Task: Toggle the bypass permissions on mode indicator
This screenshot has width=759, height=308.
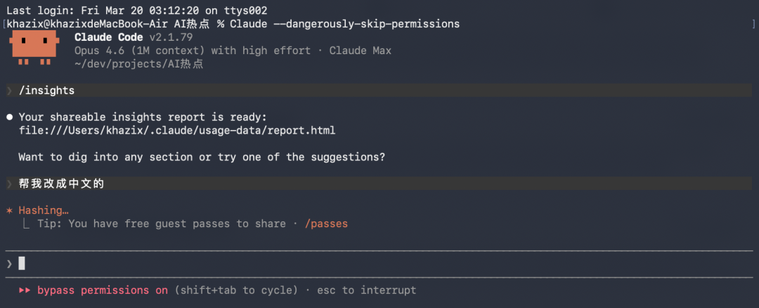Action: (x=103, y=290)
